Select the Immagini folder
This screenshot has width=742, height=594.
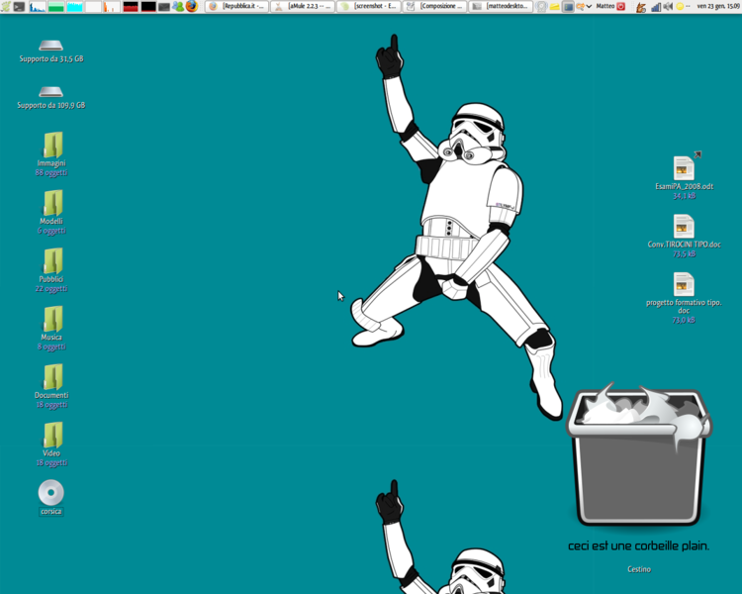click(x=52, y=154)
